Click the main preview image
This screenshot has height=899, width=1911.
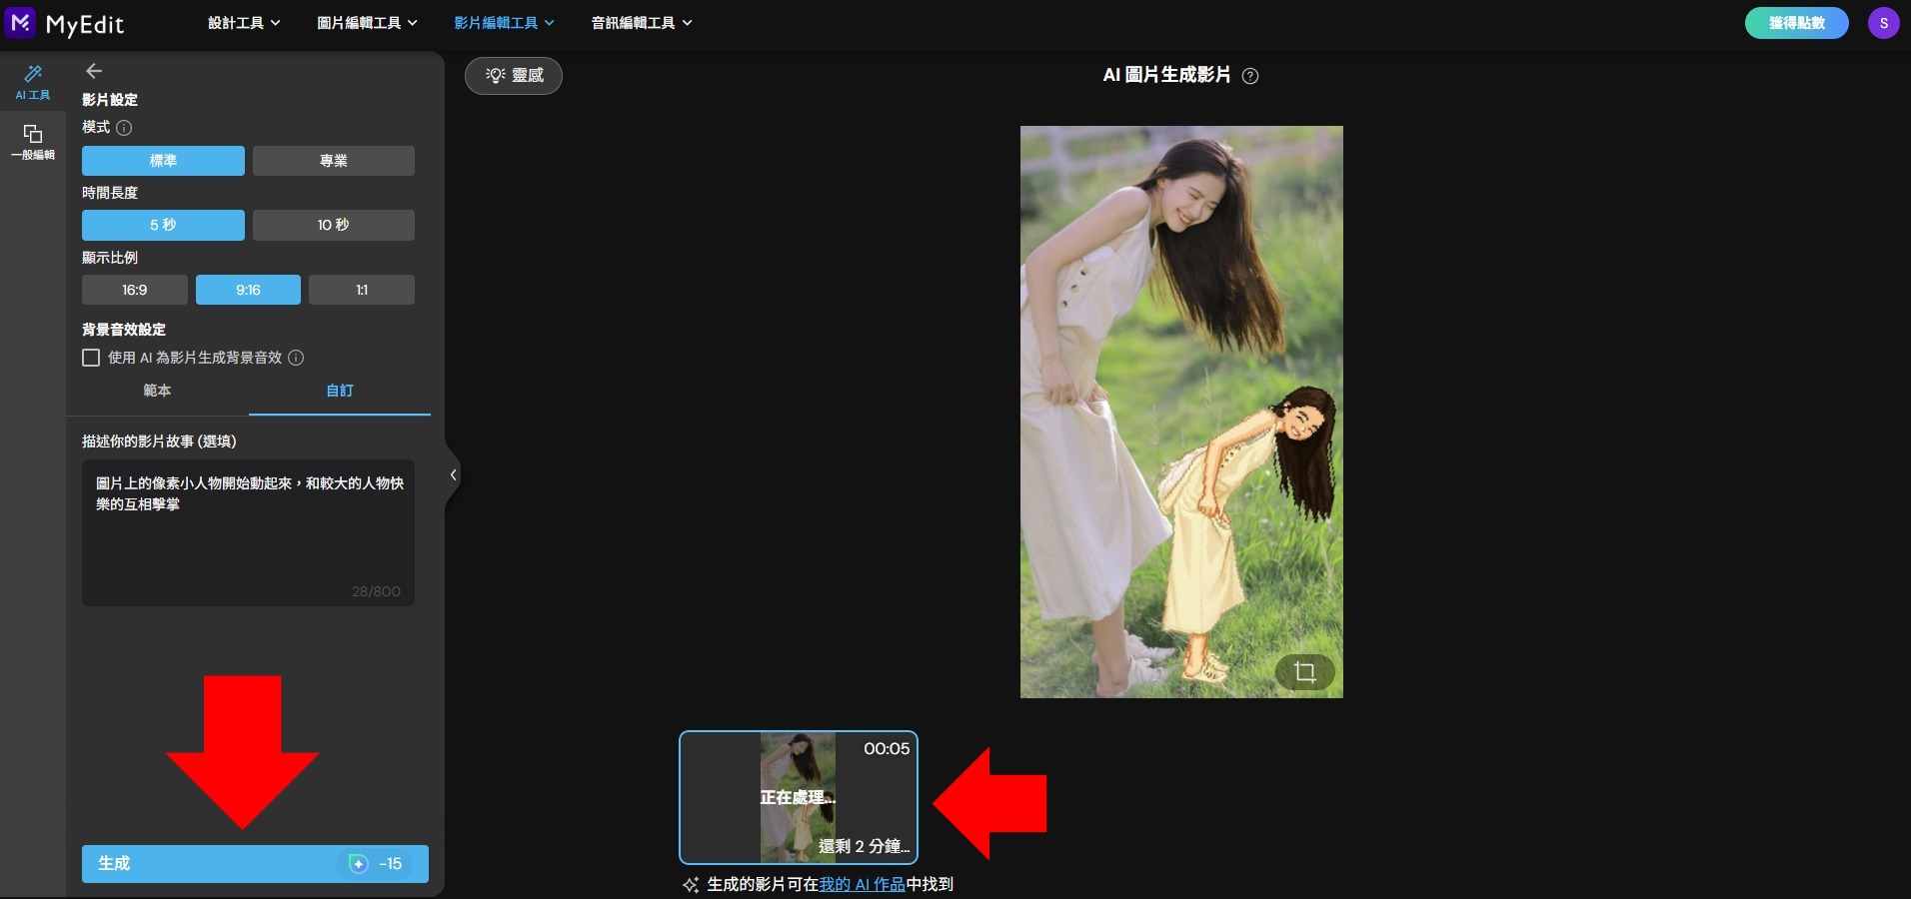point(1181,412)
